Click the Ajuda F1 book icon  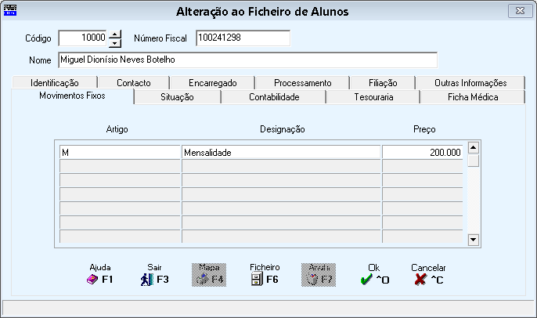92,280
